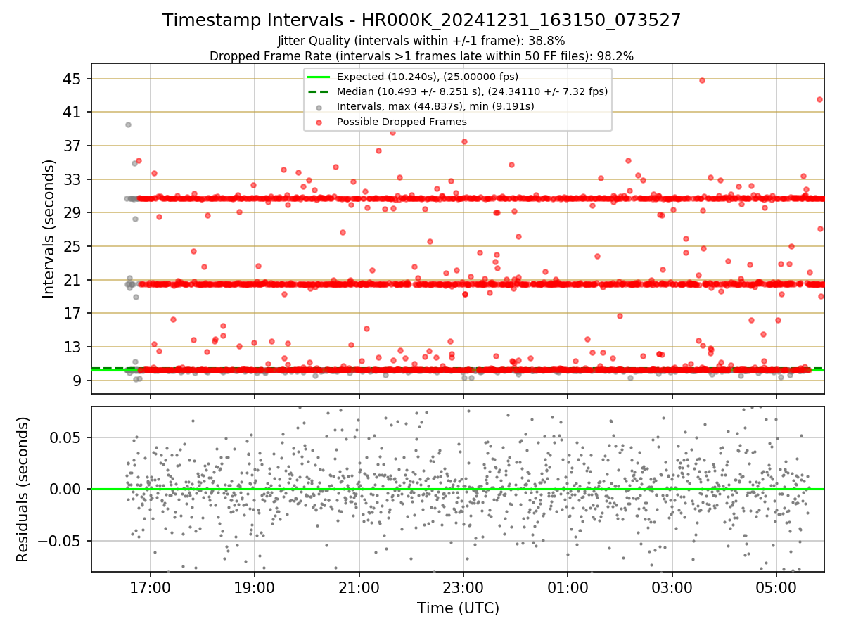This screenshot has height=633, width=844.
Task: Click the red marker next to 'Possible Dropped Frames'
Action: tap(319, 122)
